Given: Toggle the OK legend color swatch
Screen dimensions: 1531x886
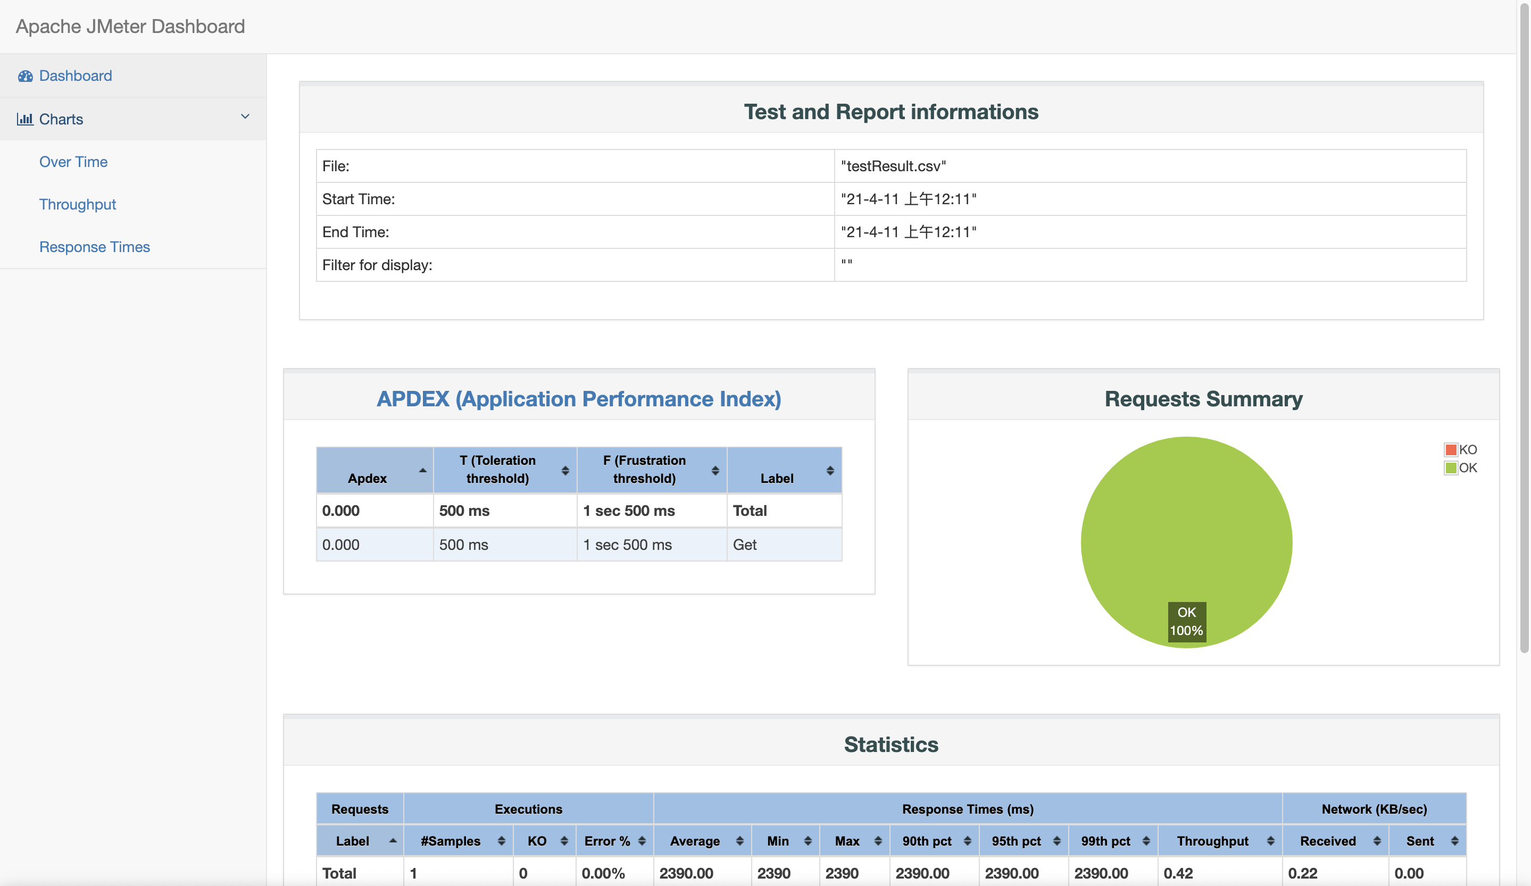Looking at the screenshot, I should (x=1451, y=468).
